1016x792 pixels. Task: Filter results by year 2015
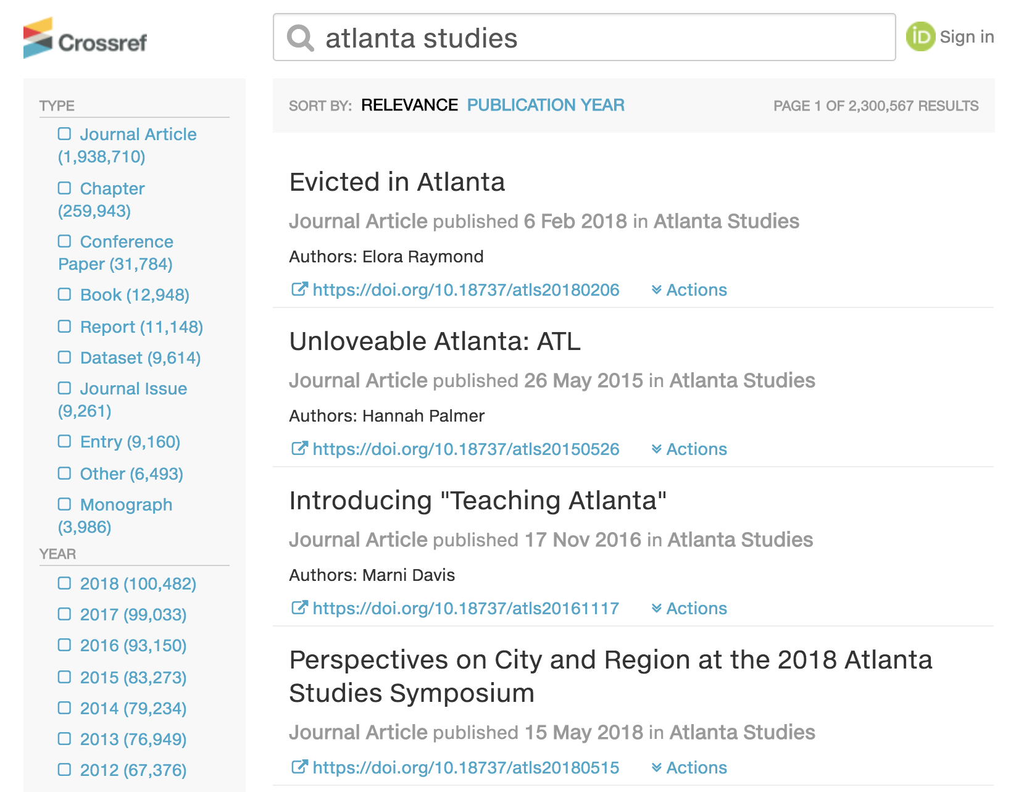pos(65,677)
